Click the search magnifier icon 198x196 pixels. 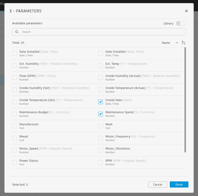[17, 32]
